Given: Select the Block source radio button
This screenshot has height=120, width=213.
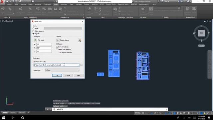Looking at the screenshot, I should click(33, 28).
